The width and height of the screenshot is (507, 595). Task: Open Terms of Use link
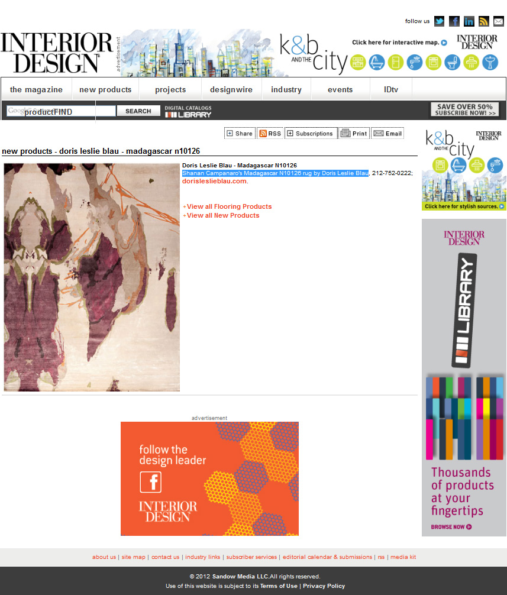click(279, 586)
